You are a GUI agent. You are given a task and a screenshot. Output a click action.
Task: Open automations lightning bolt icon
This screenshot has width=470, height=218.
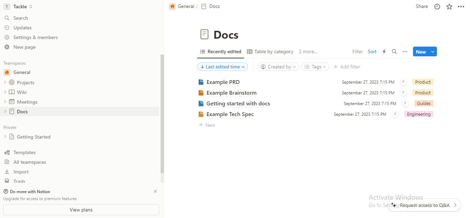pos(384,51)
